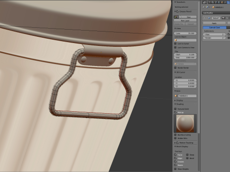Screen dimensions: 230x172
Task: Click the pin icon beside HANDLE-1 breadcrumb
Action: point(204,7)
